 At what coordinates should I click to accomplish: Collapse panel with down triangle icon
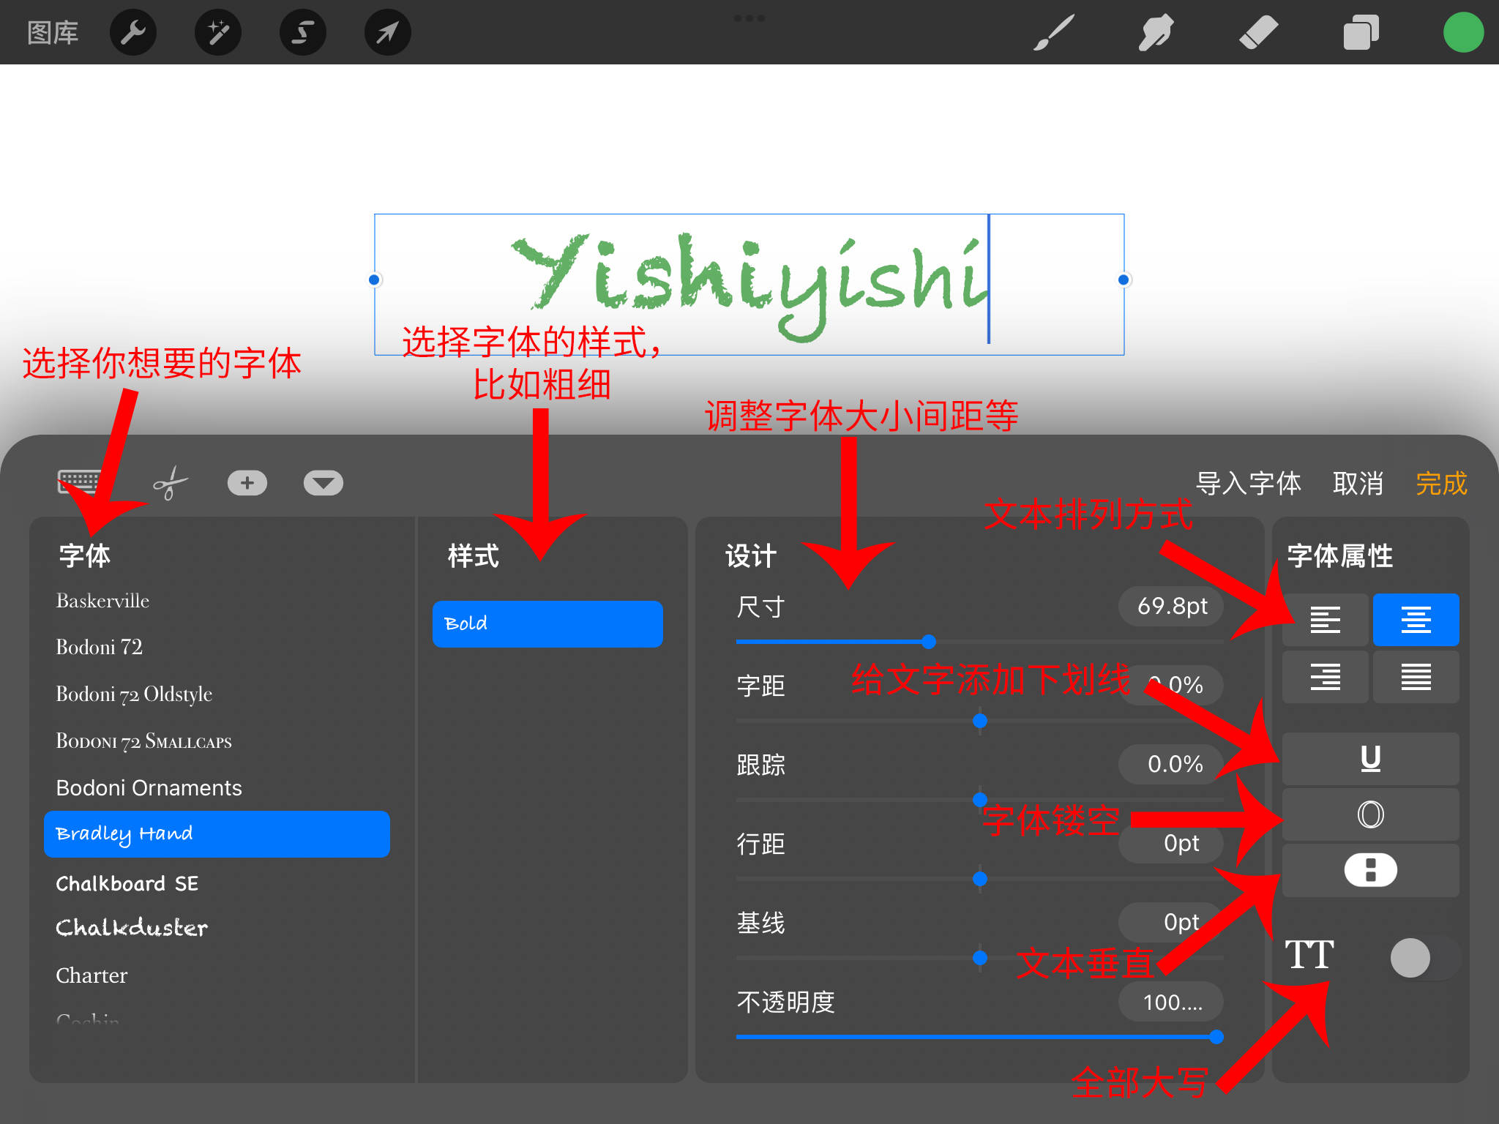tap(324, 483)
